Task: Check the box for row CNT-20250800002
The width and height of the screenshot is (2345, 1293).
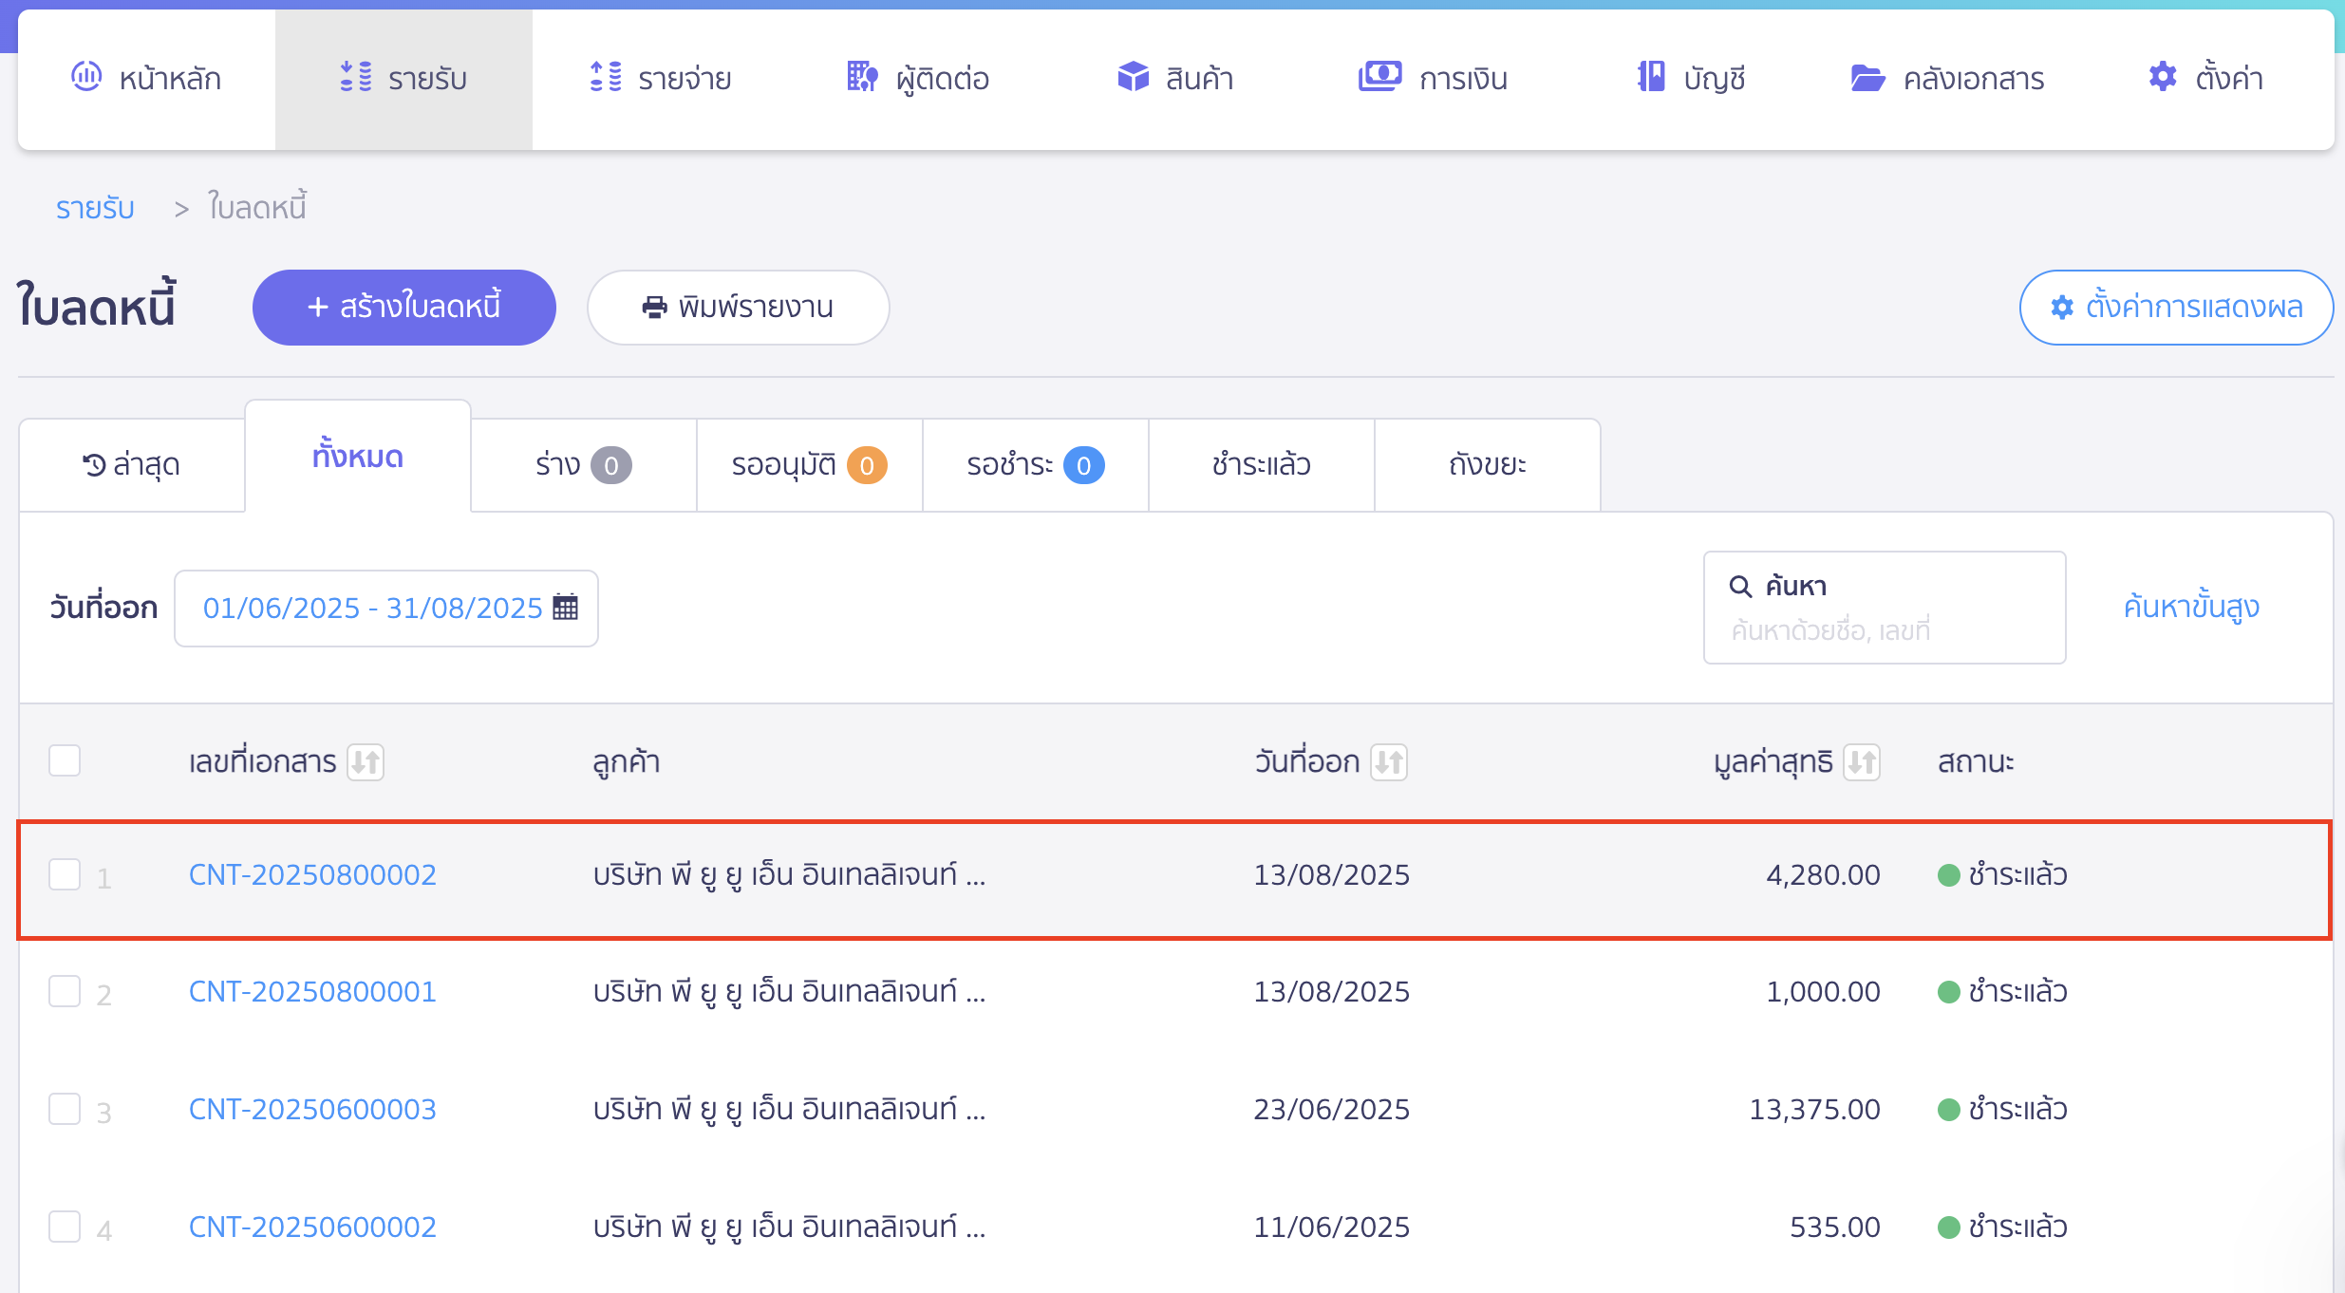Action: coord(65,874)
